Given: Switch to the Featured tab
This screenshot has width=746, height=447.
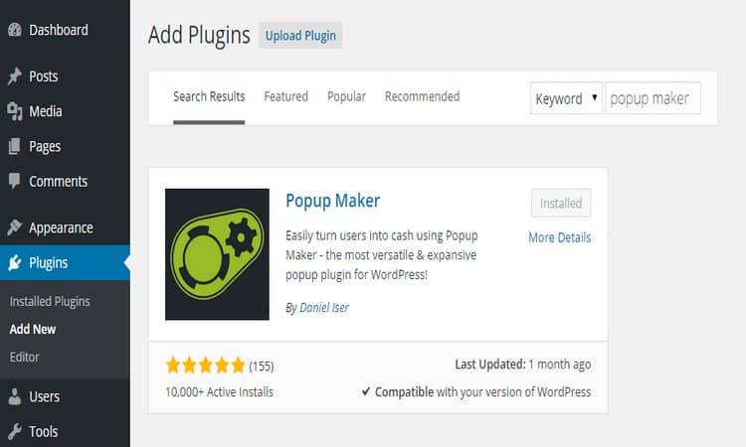Looking at the screenshot, I should (285, 96).
